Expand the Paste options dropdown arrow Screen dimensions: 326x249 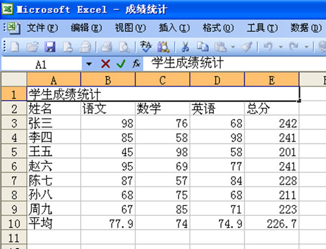[x=233, y=47]
